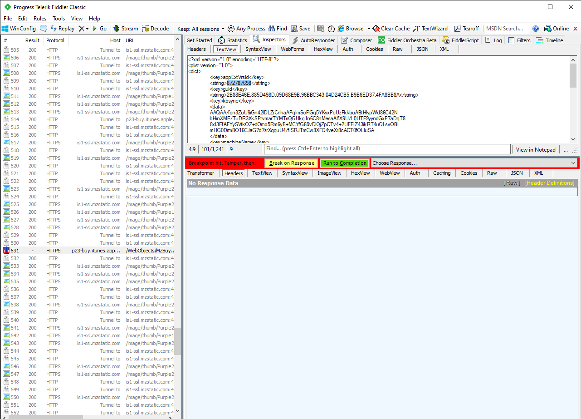The image size is (581, 419).
Task: Open the Remove sessions X dropdown
Action: click(83, 29)
